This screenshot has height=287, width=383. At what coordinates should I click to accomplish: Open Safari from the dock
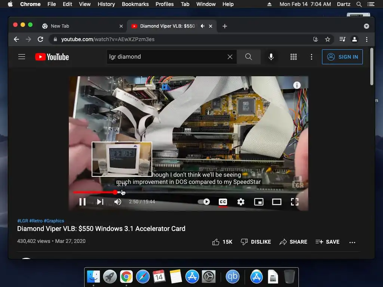click(x=143, y=277)
